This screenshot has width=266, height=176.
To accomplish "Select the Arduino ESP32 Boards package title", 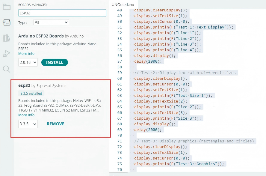I will (41, 36).
